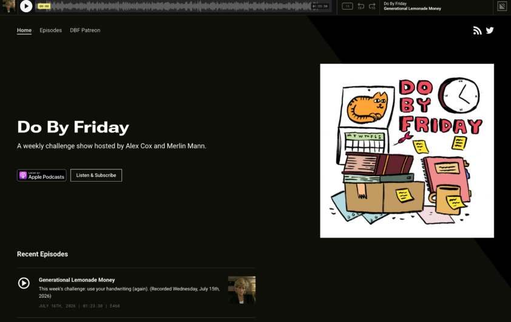This screenshot has height=322, width=511.
Task: Click the 'Do By Friday' main heading
Action: (x=73, y=127)
